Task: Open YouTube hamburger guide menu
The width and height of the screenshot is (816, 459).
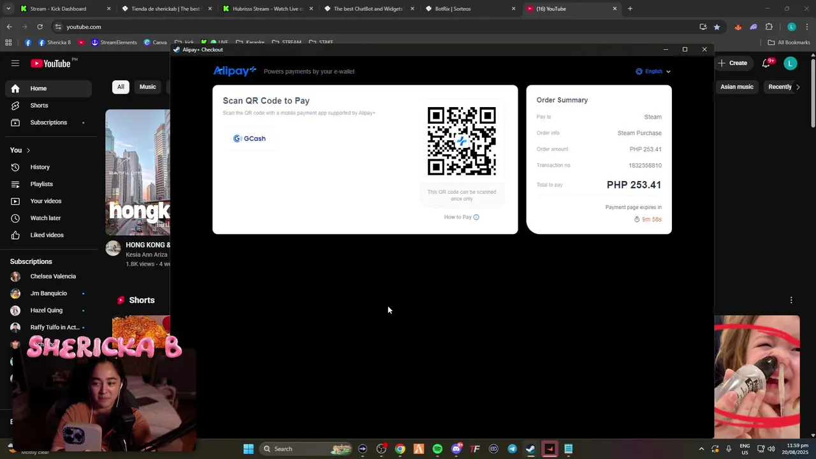Action: 15,63
